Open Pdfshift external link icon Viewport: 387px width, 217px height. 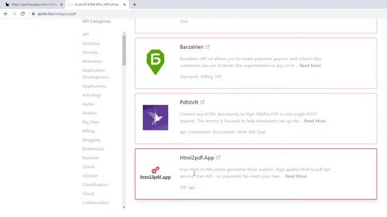203,102
